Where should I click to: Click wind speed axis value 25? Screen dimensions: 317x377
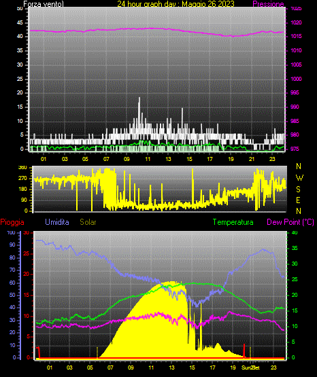point(20,79)
